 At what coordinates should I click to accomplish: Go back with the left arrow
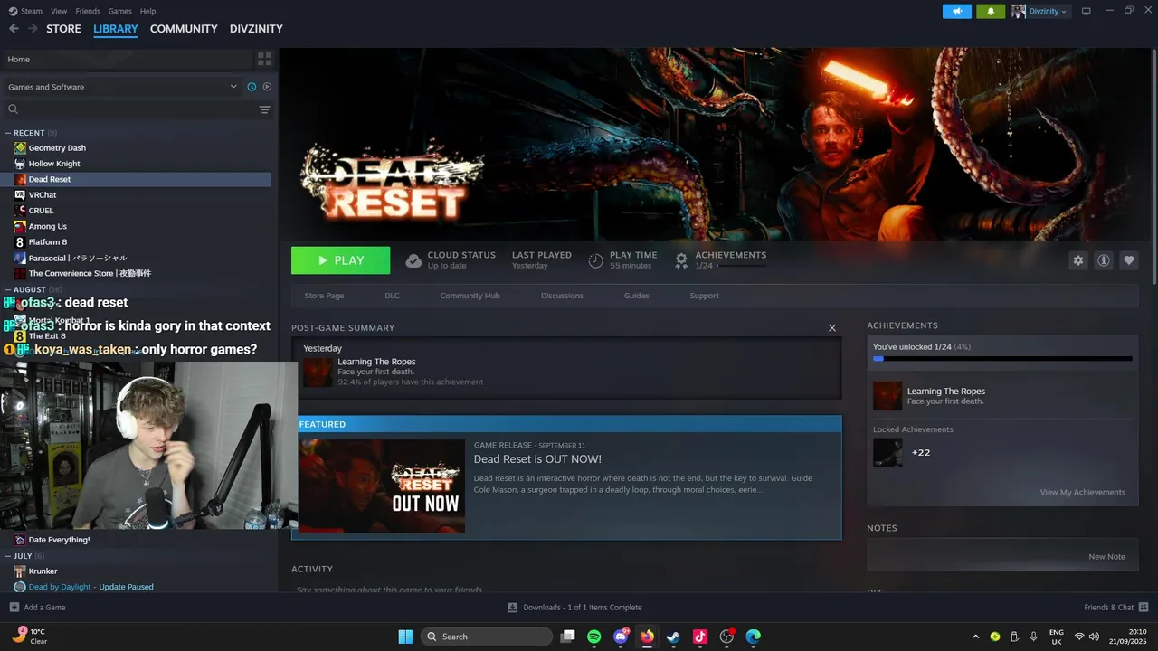pyautogui.click(x=14, y=29)
